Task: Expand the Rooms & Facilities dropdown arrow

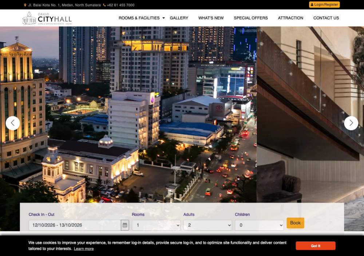Action: coord(164,18)
